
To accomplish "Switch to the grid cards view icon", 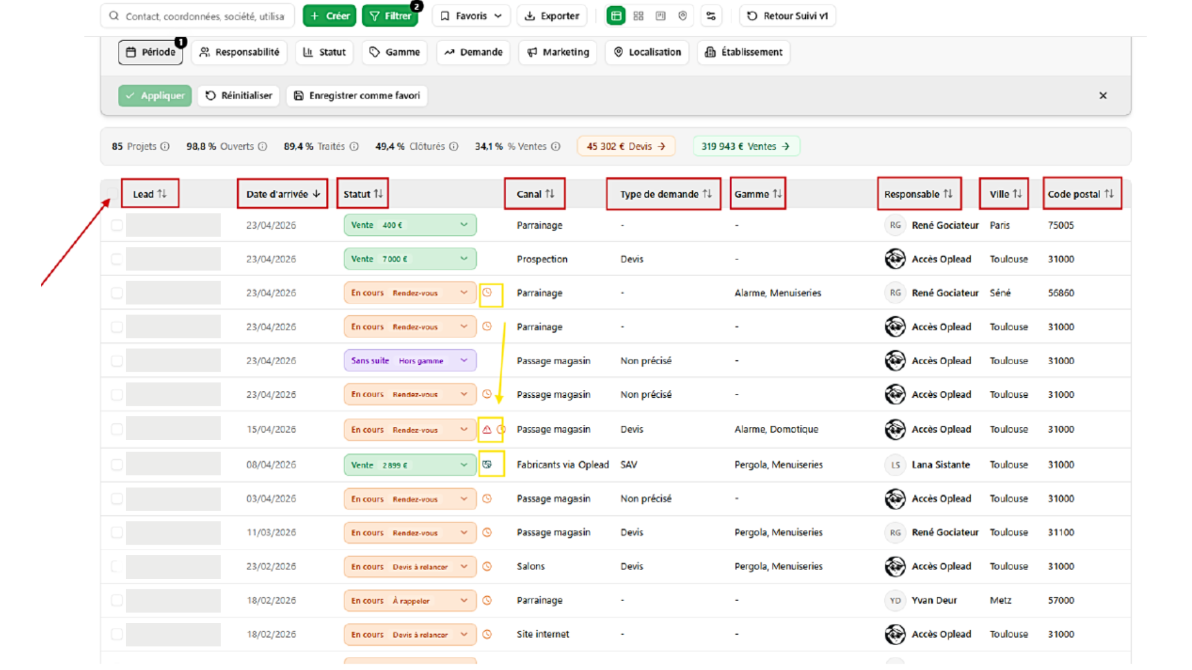I will click(638, 16).
